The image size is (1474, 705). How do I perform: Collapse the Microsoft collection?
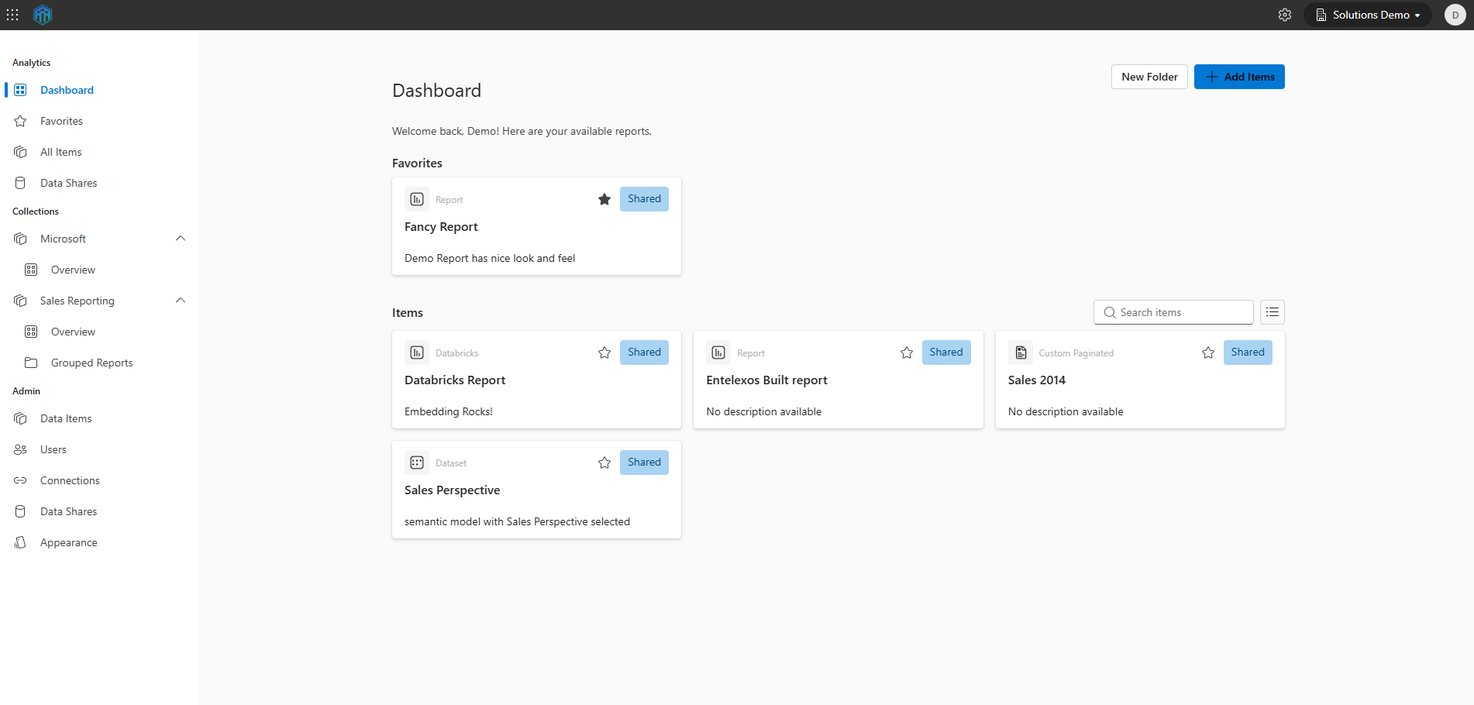[180, 238]
